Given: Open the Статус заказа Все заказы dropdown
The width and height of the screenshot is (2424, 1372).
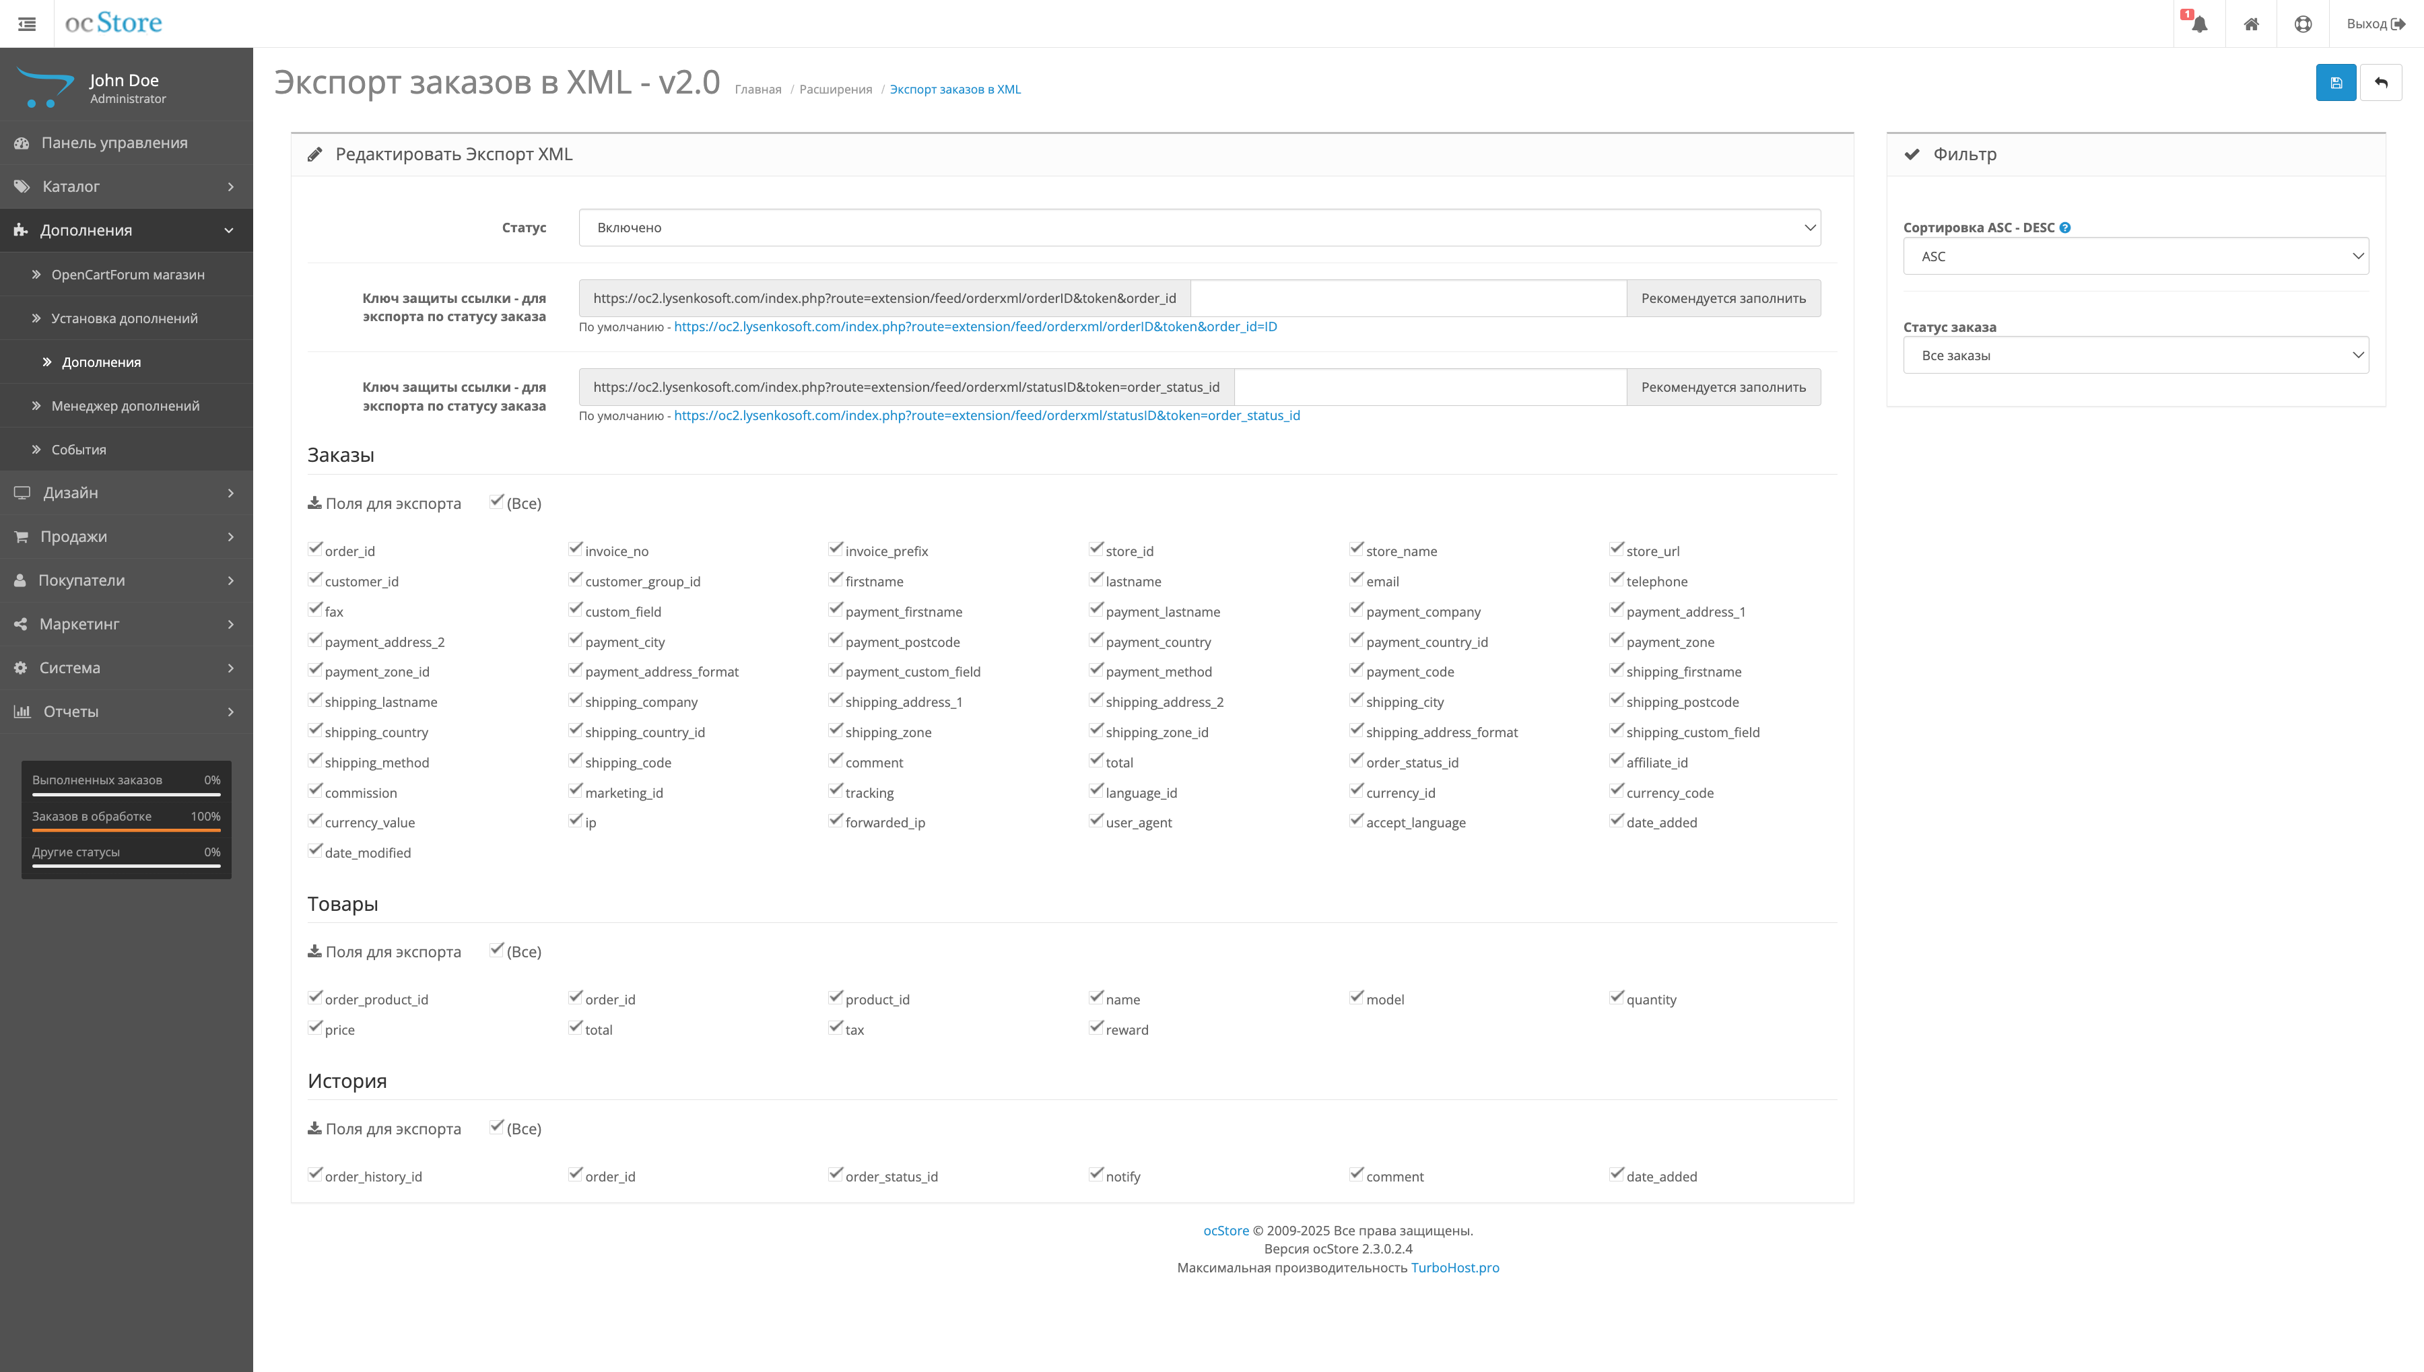Looking at the screenshot, I should (x=2136, y=355).
